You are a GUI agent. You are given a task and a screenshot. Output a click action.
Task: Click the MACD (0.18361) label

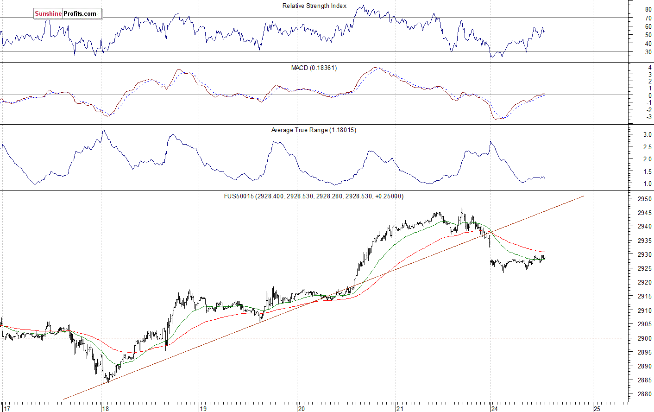pos(314,68)
